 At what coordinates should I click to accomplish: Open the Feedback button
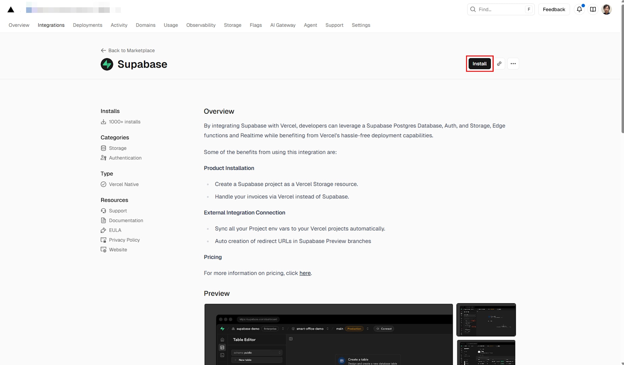pyautogui.click(x=554, y=9)
